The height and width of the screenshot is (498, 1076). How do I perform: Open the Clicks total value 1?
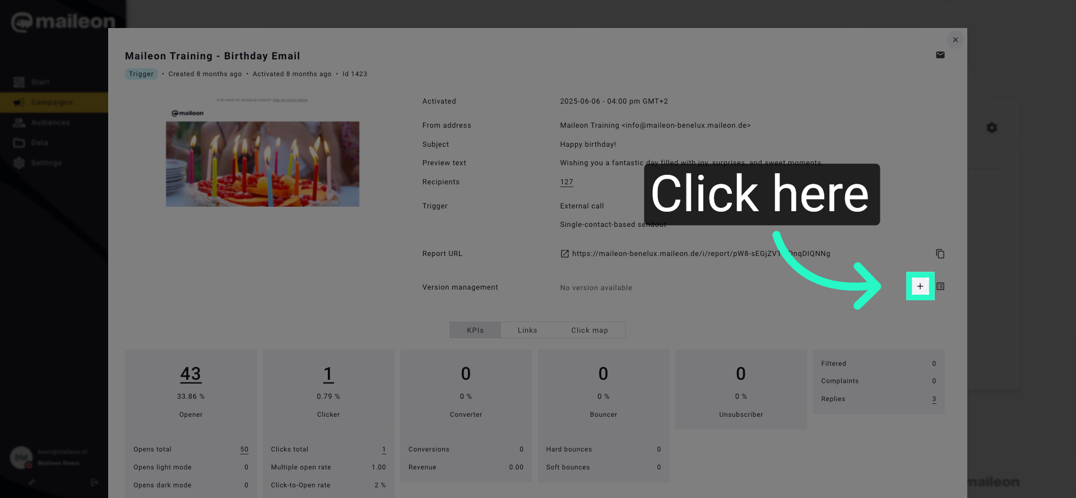click(x=384, y=449)
